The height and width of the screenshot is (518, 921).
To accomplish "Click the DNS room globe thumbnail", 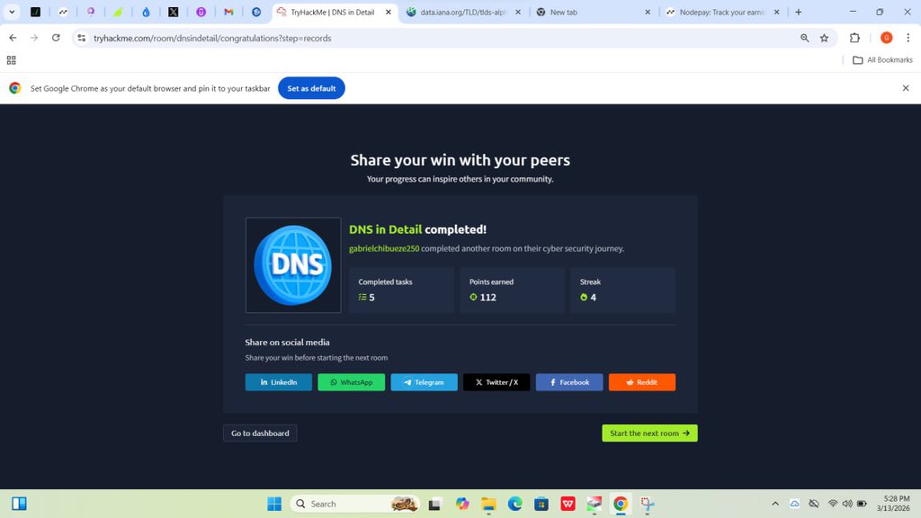I will (293, 265).
